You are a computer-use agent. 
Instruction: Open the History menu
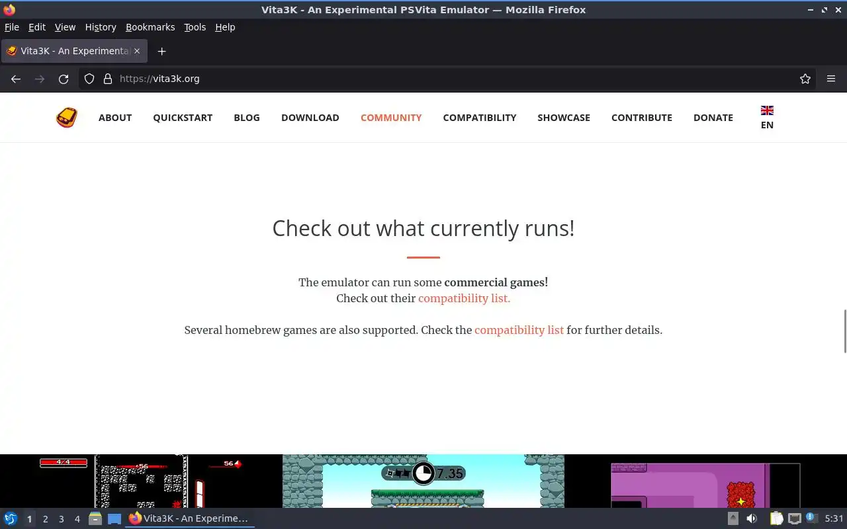pos(101,27)
